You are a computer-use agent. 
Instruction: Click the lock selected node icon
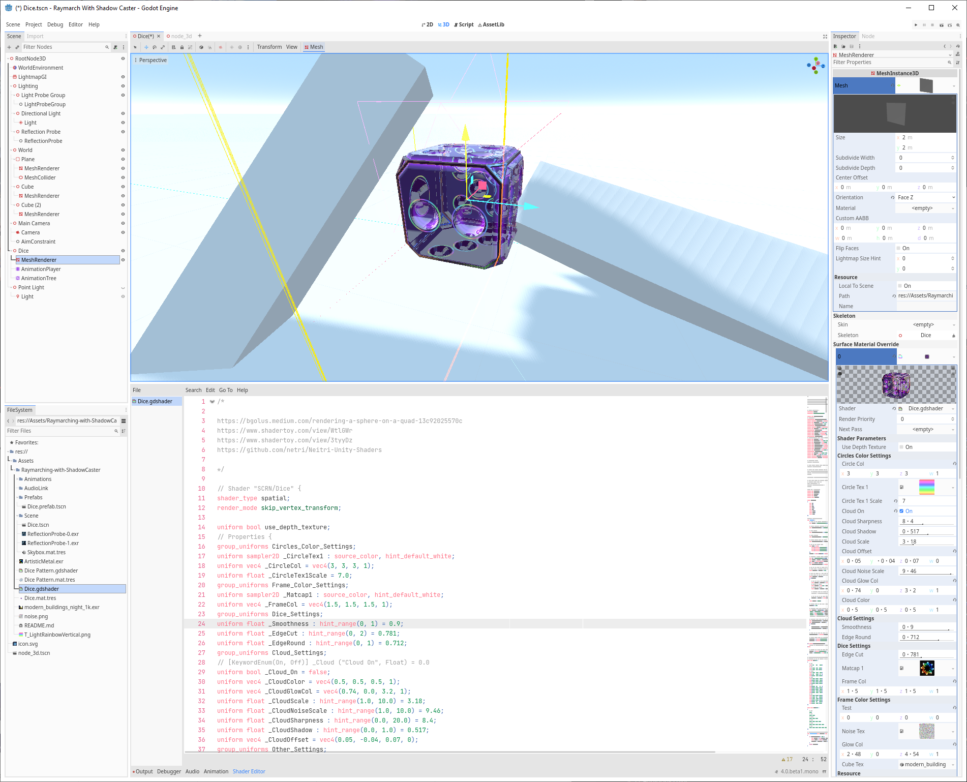[x=182, y=47]
